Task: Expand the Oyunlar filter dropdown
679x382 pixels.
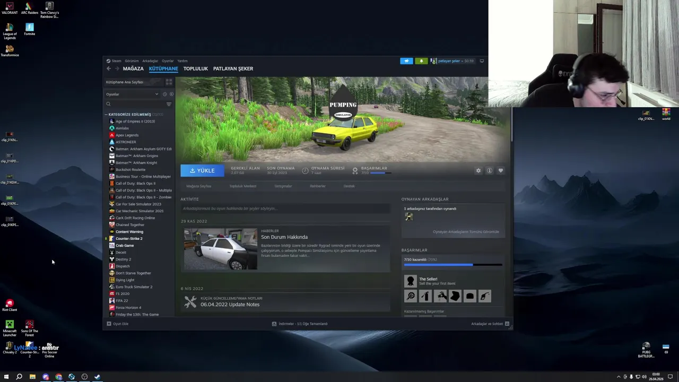Action: click(x=132, y=94)
